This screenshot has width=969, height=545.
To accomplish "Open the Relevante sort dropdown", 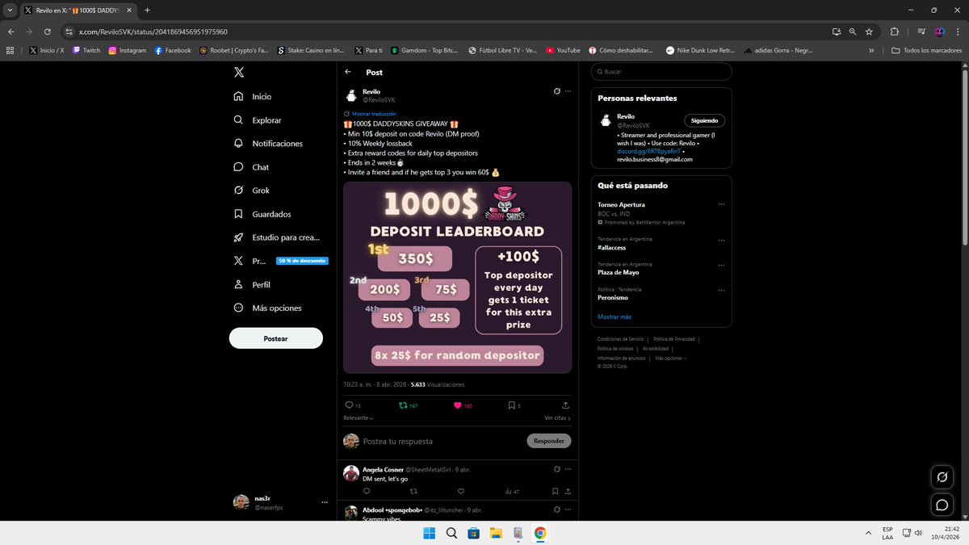I will (355, 417).
